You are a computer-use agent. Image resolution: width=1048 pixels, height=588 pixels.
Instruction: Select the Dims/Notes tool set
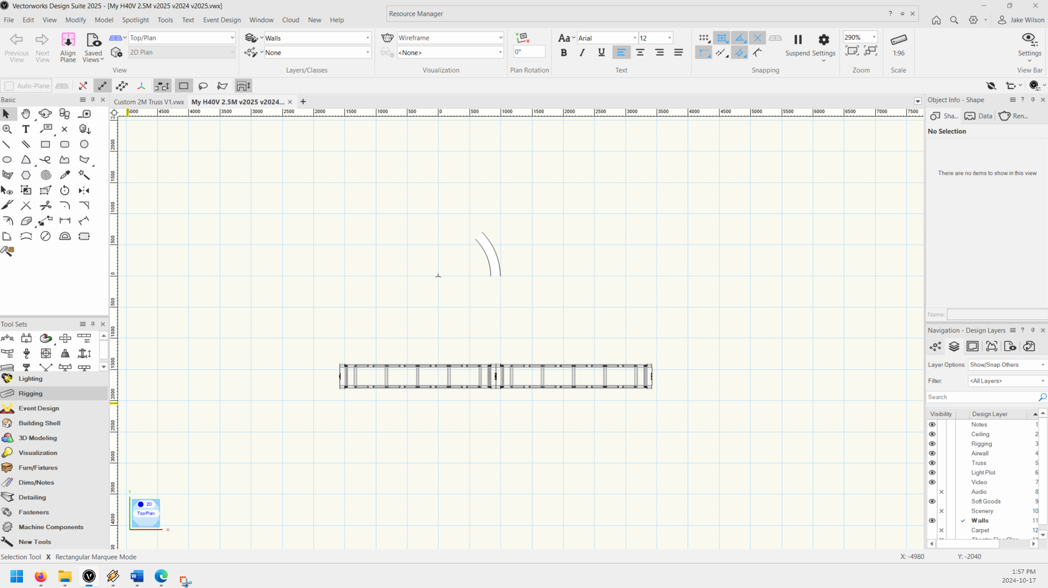point(36,483)
